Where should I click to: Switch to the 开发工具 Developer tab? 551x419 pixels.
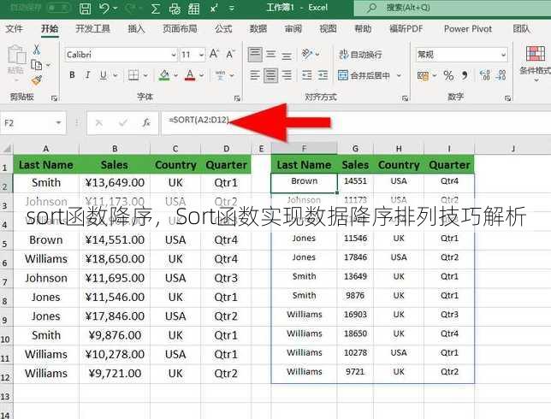point(92,29)
